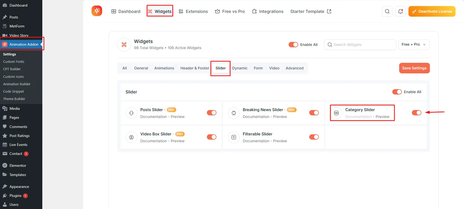Switch to the Advanced tab

(294, 68)
